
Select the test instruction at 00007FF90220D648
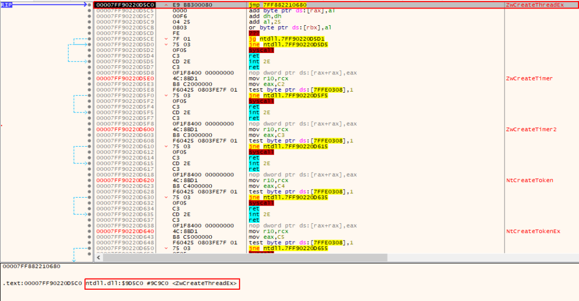click(301, 243)
